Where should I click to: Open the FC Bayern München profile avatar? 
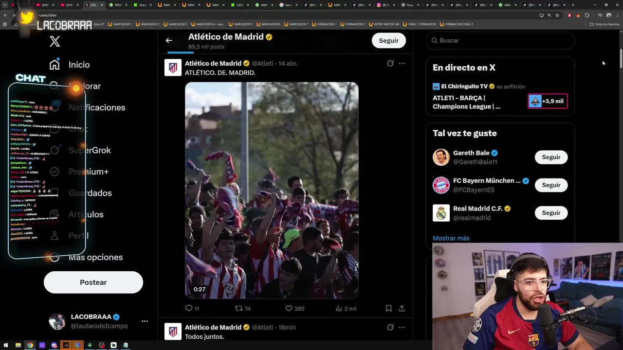[441, 185]
